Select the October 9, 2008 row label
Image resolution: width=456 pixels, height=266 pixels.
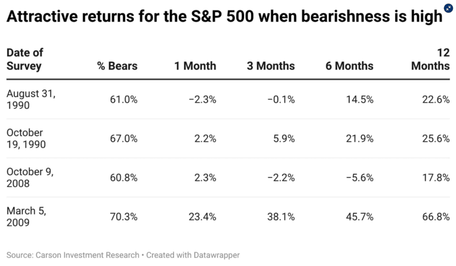coord(30,178)
